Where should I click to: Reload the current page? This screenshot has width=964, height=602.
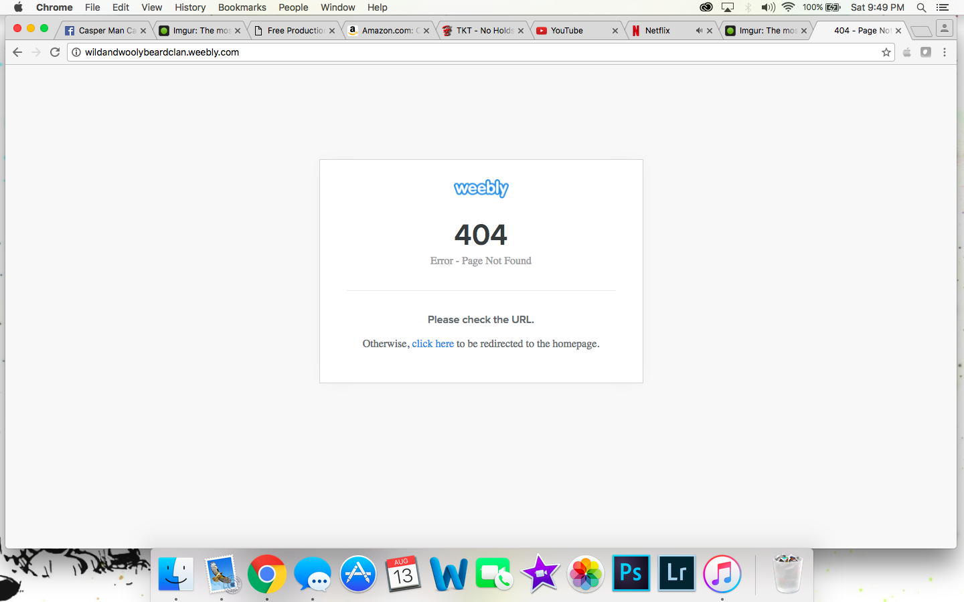55,52
